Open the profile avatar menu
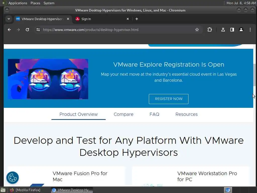This screenshot has width=257, height=193. point(241,30)
